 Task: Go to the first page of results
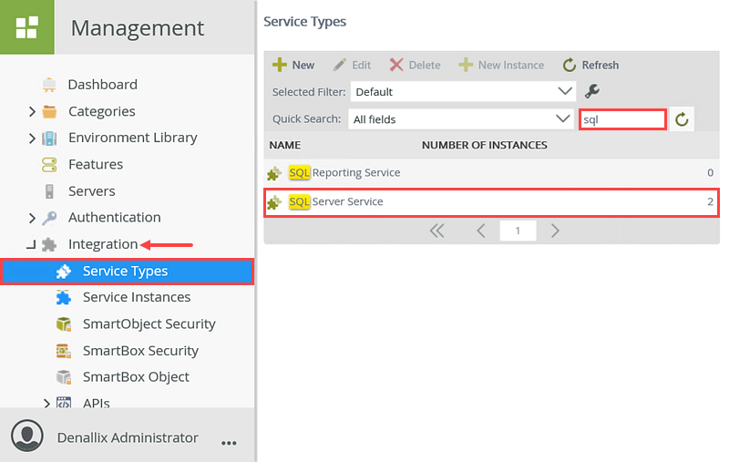[437, 231]
